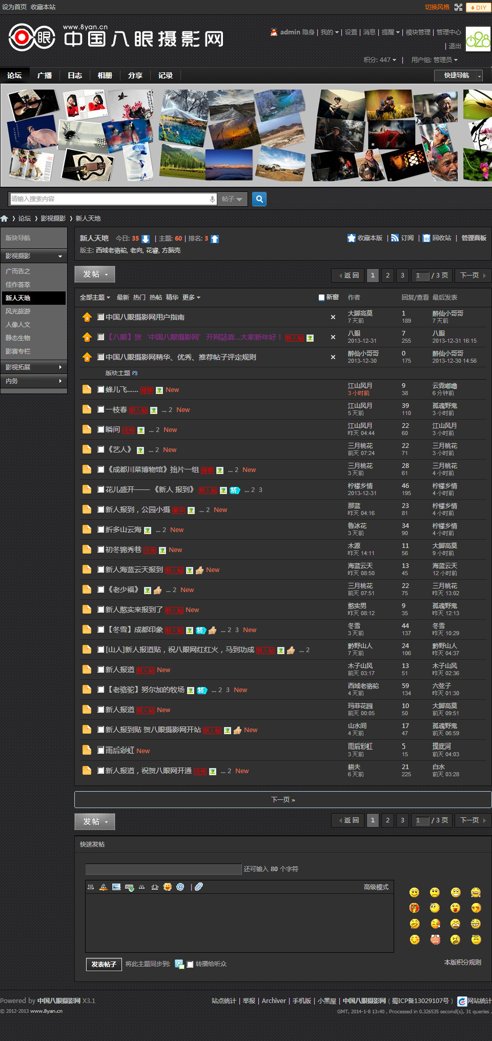The height and width of the screenshot is (1041, 492).
Task: Check the box for 折多山云海 thread
Action: [x=101, y=529]
